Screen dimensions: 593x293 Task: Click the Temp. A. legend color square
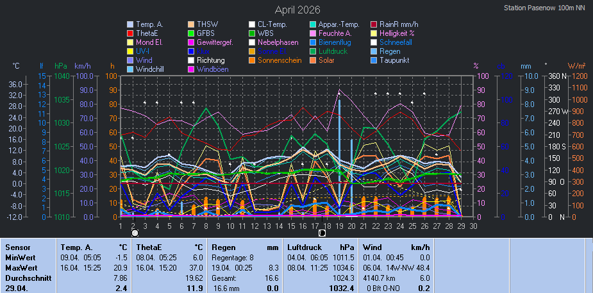[131, 24]
